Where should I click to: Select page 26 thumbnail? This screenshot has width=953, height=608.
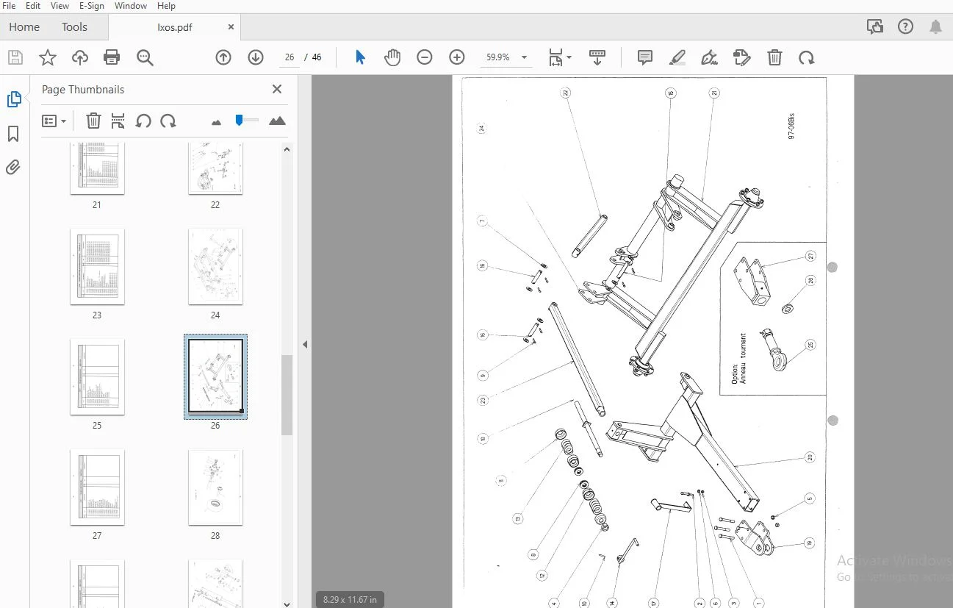tap(215, 376)
